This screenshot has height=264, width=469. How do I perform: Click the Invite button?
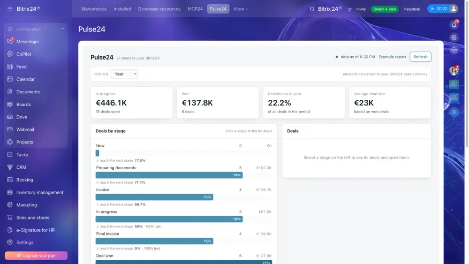click(x=361, y=9)
